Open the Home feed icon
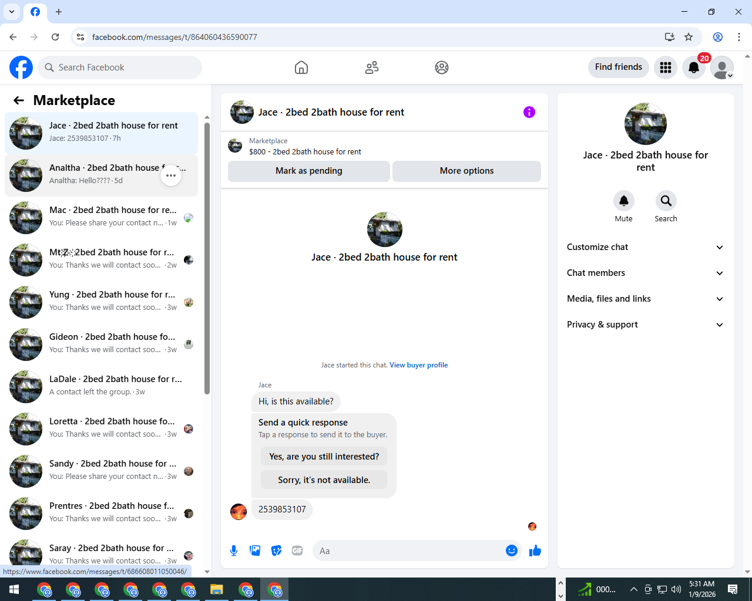Screen dimensions: 752x601 coord(301,67)
